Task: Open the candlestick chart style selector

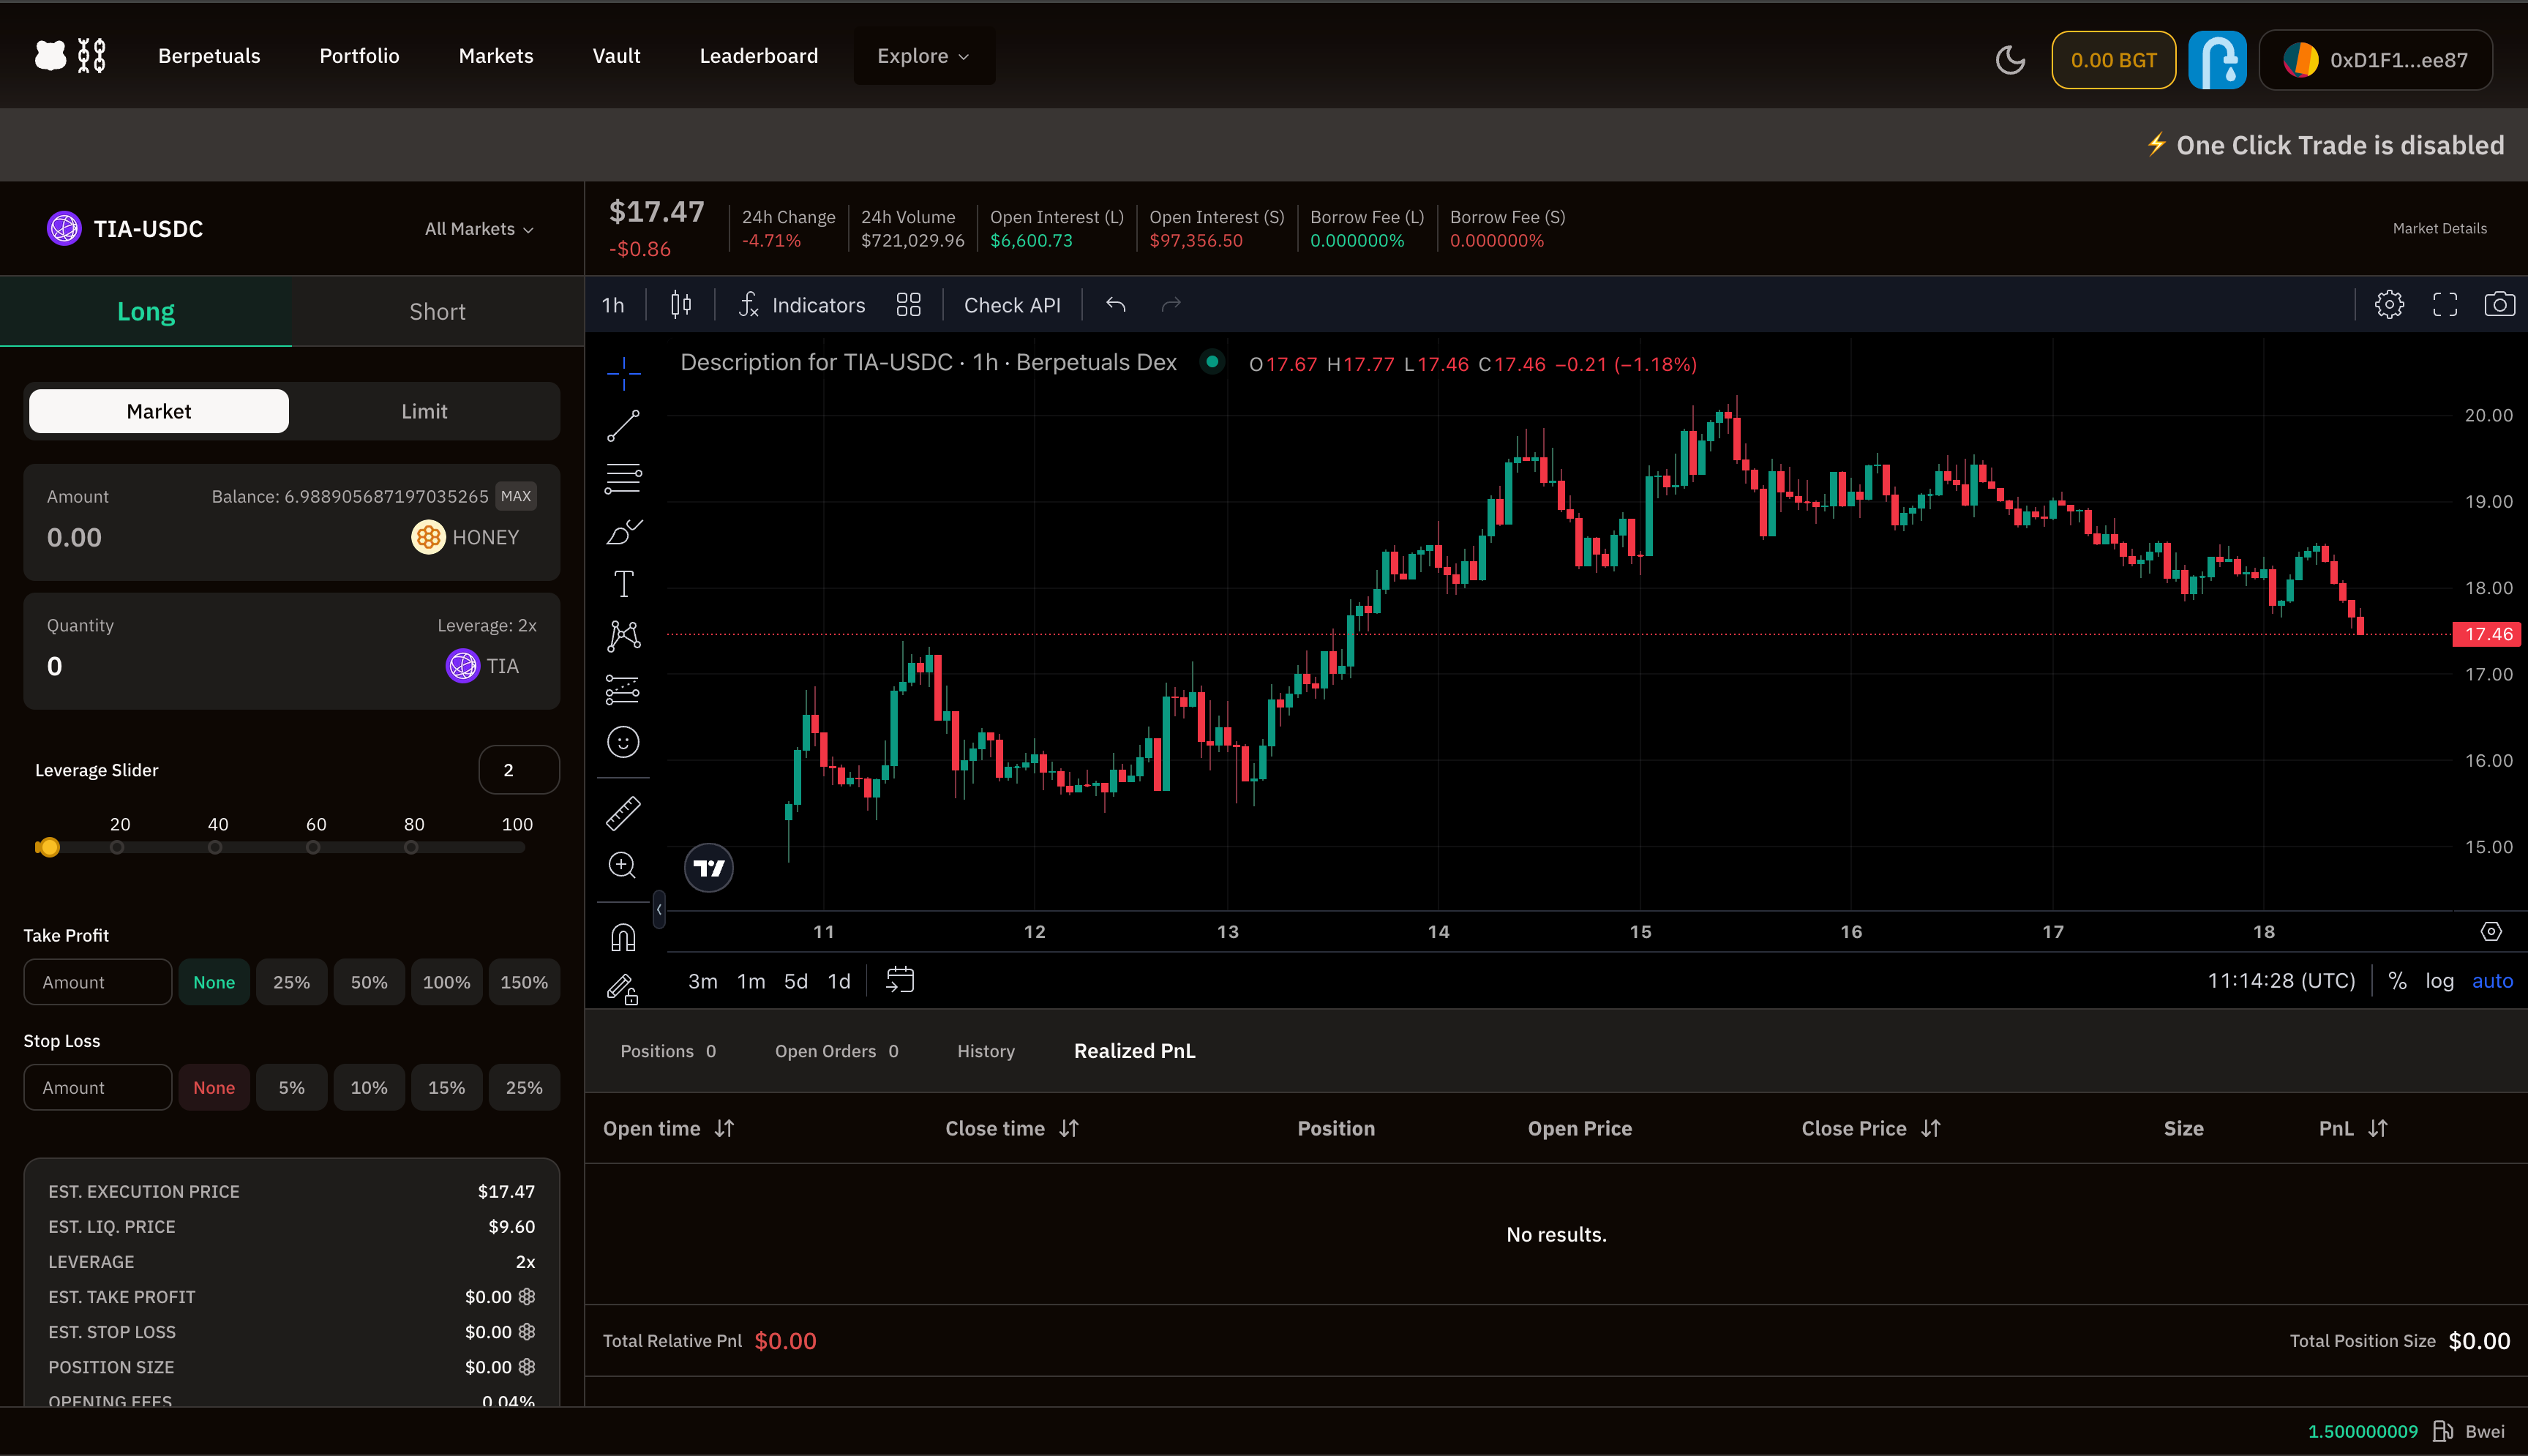Action: pyautogui.click(x=681, y=305)
